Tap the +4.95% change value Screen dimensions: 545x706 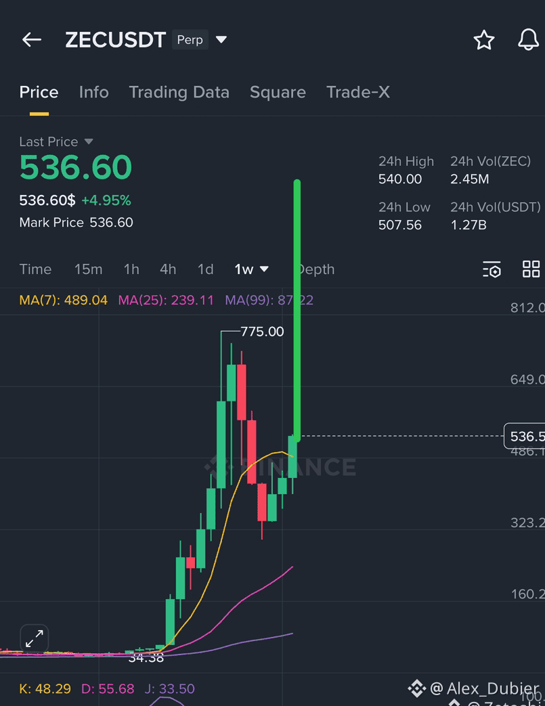click(x=106, y=200)
